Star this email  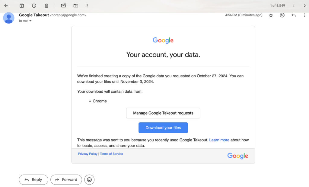[x=271, y=15]
